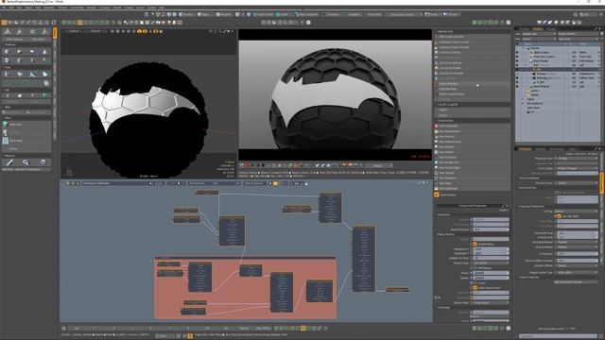Viewport: 605px width, 340px height.
Task: Toggle visibility eye for Alpha Output layer
Action: (517, 53)
